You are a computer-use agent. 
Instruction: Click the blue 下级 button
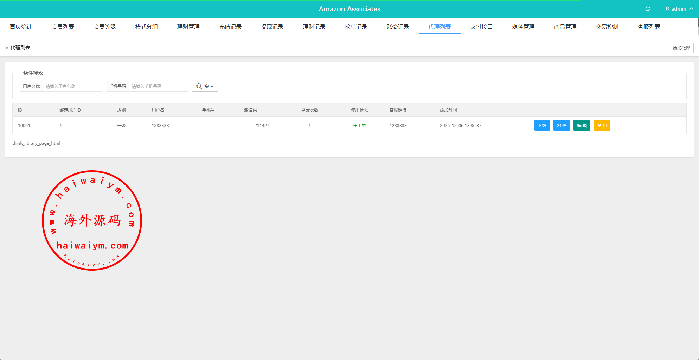(542, 125)
